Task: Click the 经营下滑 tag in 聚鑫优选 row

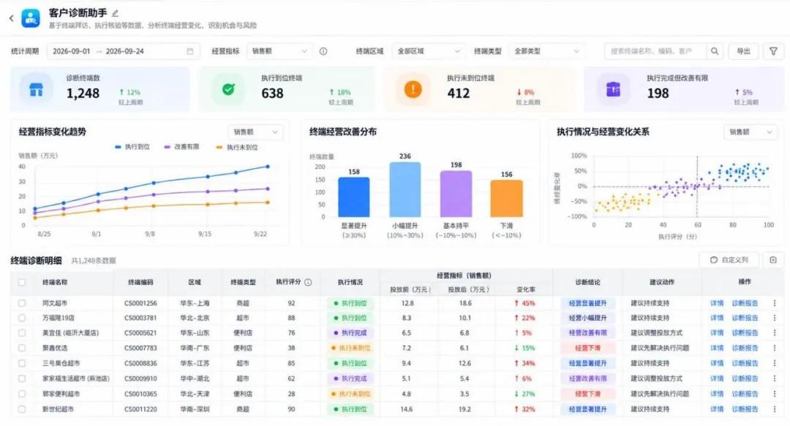Action: tap(587, 348)
